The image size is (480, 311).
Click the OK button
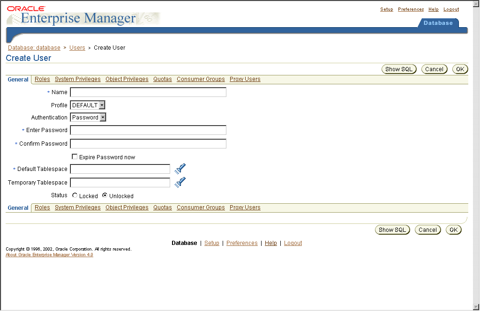coord(459,69)
